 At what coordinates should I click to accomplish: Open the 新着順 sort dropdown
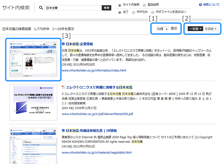click(x=211, y=28)
